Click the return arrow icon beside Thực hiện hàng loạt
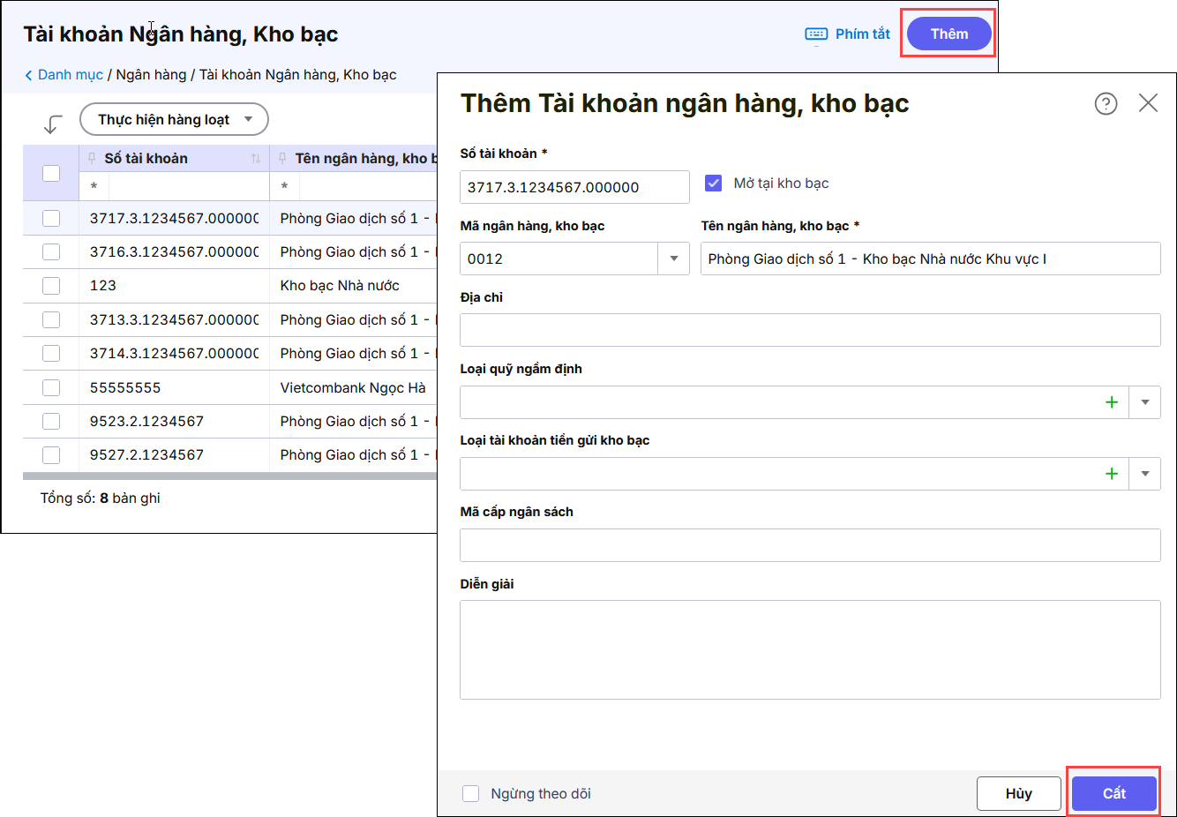The height and width of the screenshot is (817, 1177). pyautogui.click(x=53, y=124)
